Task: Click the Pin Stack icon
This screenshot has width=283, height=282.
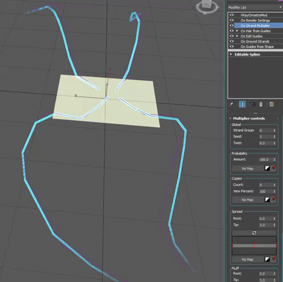Action: tap(231, 105)
